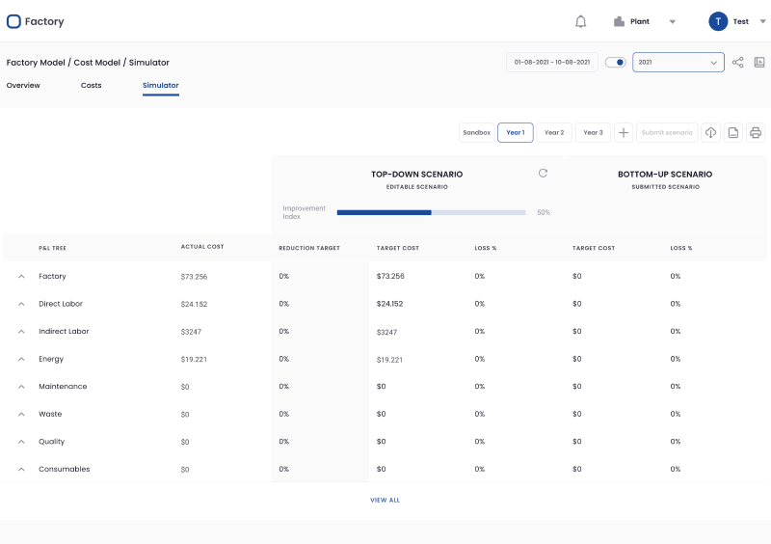Click the cloud upload icon

click(710, 132)
